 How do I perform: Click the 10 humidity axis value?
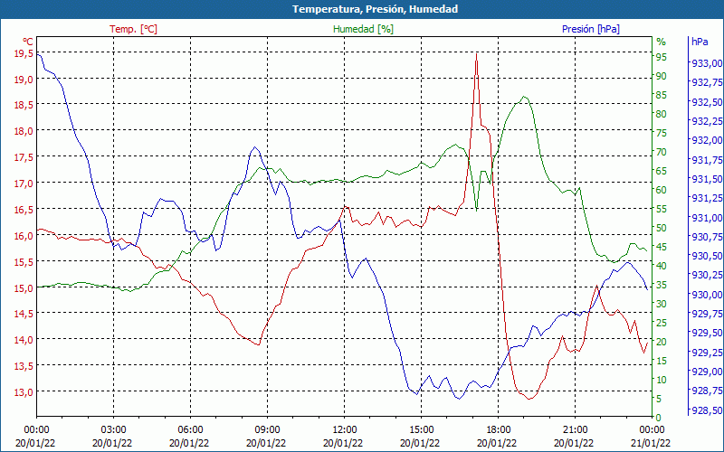(x=662, y=380)
